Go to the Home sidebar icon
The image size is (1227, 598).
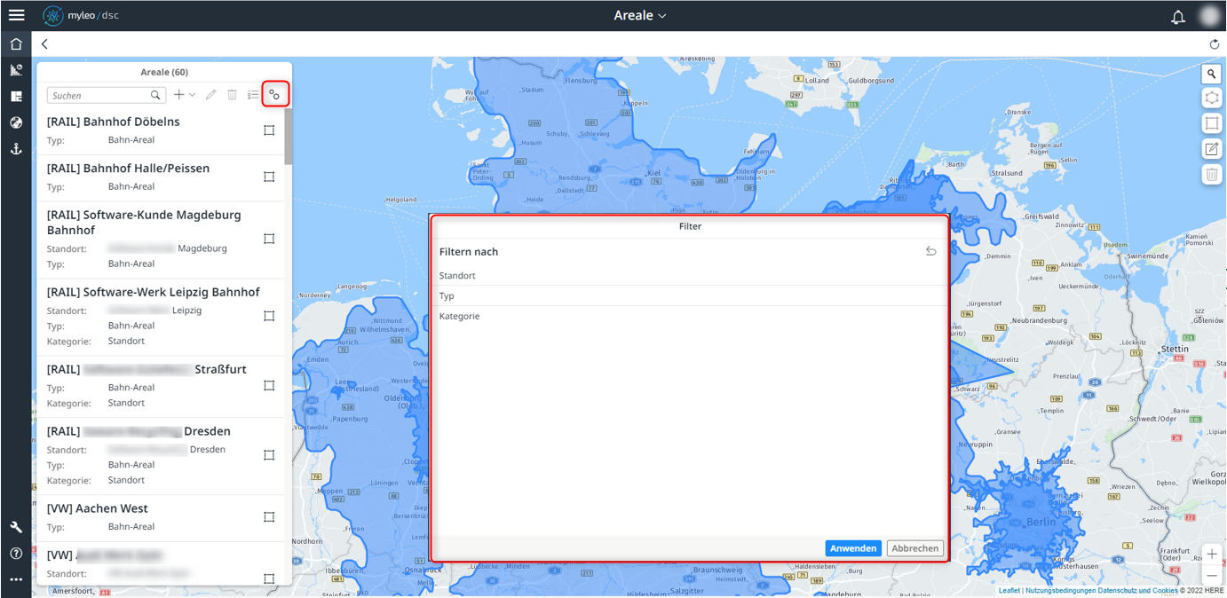tap(16, 44)
